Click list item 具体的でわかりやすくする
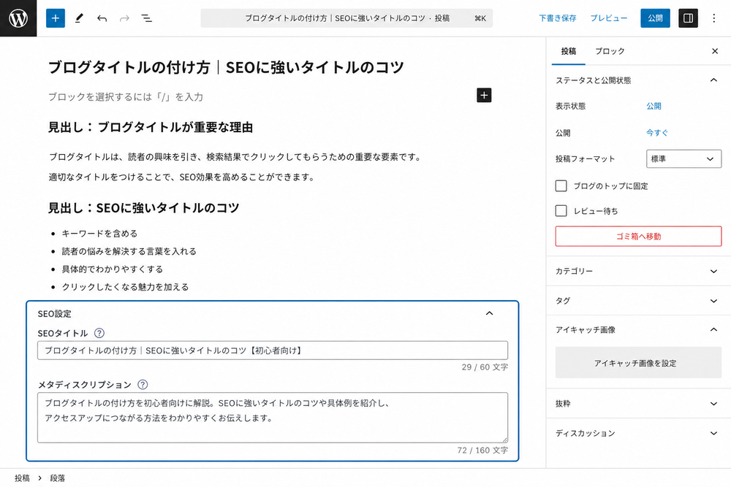Screen dimensions: 731x487 [113, 269]
